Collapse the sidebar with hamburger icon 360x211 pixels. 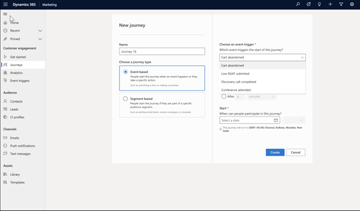click(x=5, y=14)
